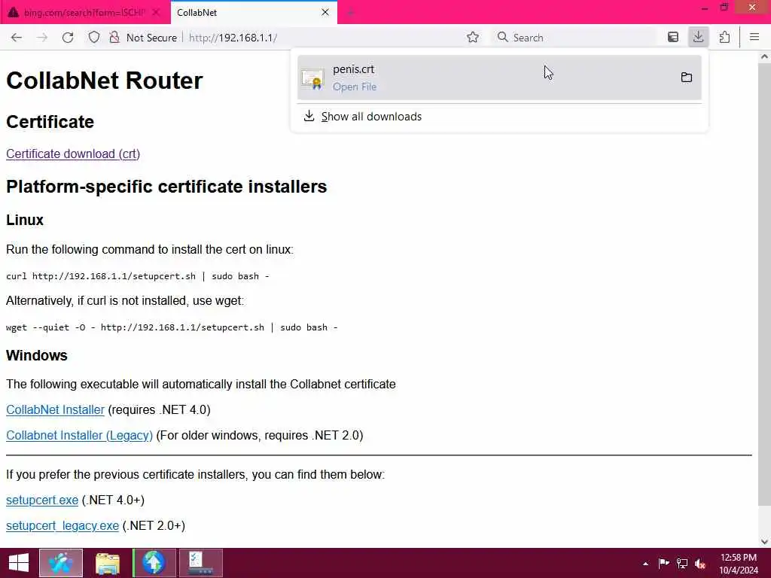
Task: Open the tracking protection shield icon
Action: (x=94, y=38)
